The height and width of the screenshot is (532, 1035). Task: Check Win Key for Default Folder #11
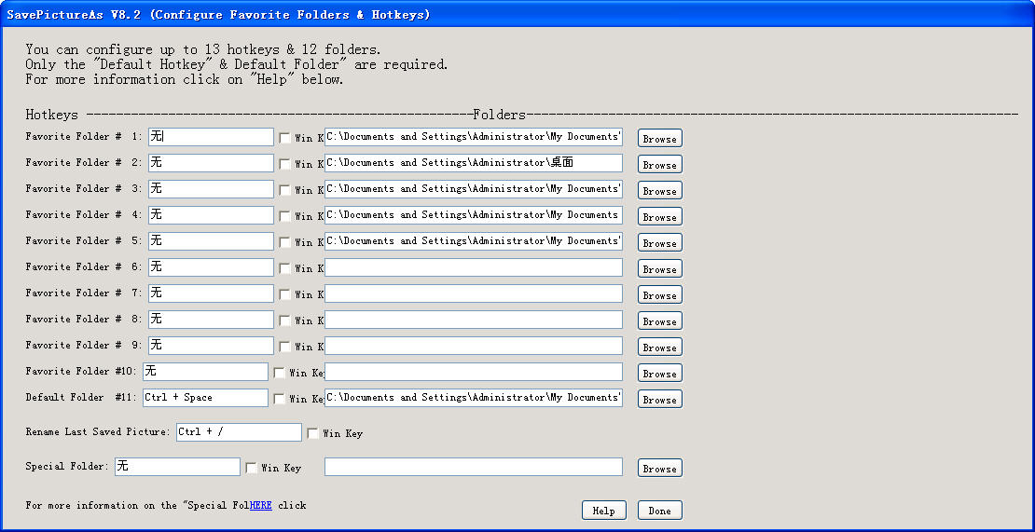pos(279,398)
